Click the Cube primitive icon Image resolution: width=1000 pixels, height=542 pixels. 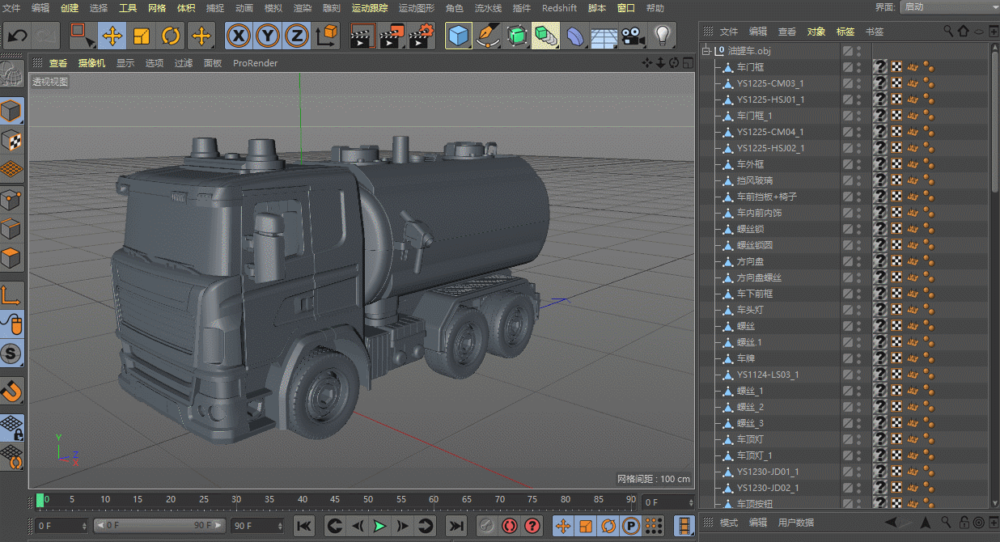coord(459,36)
